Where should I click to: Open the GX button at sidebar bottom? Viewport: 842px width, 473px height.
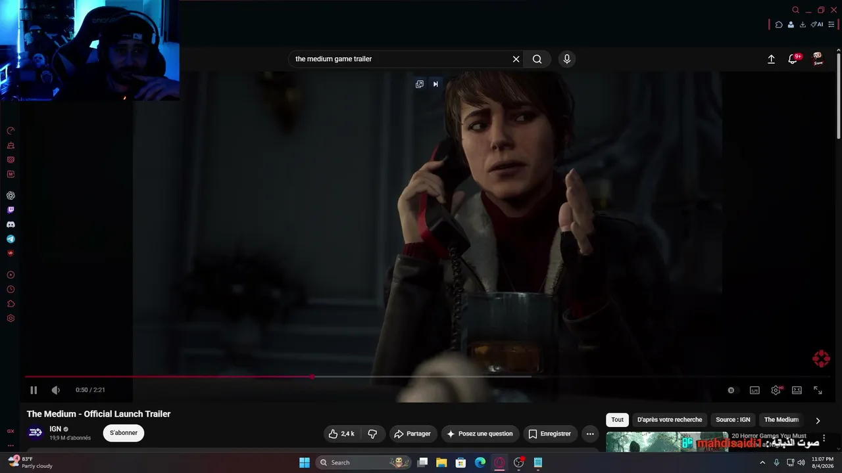pos(11,432)
